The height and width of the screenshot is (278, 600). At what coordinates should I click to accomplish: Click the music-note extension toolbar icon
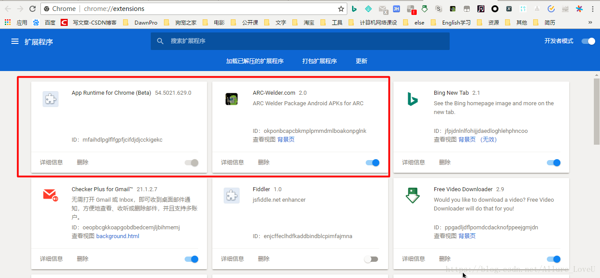(x=481, y=9)
